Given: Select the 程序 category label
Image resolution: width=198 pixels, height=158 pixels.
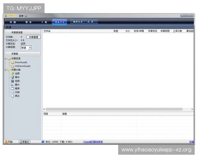Looking at the screenshot, I should coord(17,89).
